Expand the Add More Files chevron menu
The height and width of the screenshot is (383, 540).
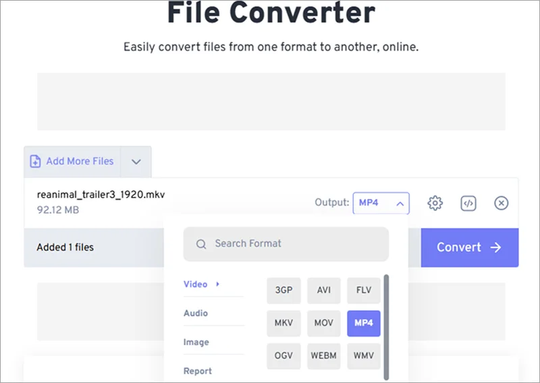(136, 162)
